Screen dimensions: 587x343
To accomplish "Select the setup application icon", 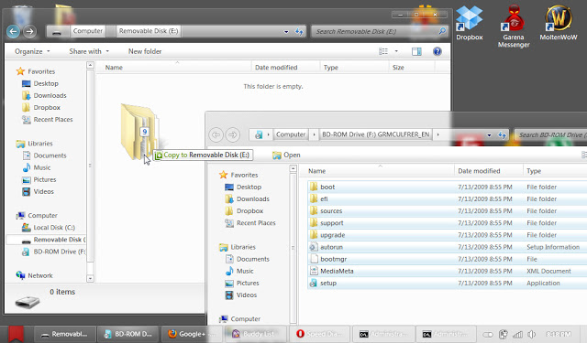I will [x=314, y=283].
